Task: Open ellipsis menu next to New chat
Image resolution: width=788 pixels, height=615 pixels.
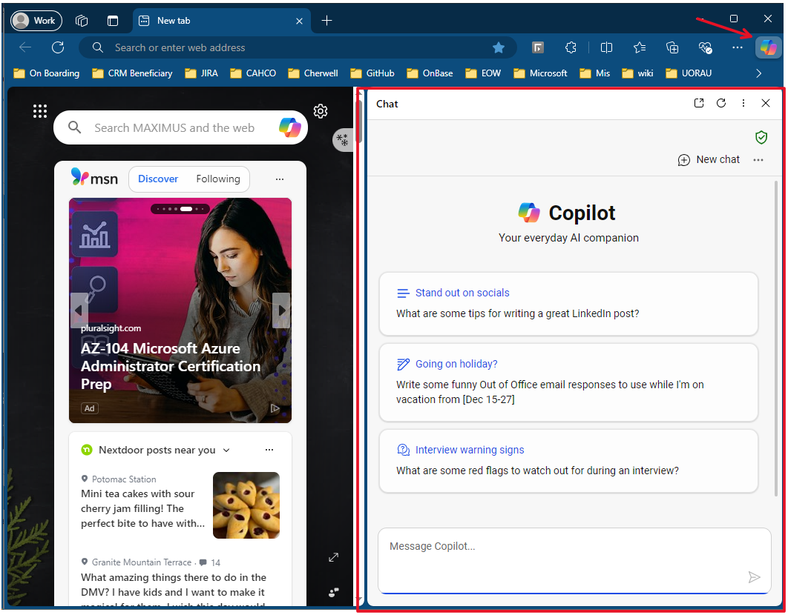Action: (x=758, y=159)
